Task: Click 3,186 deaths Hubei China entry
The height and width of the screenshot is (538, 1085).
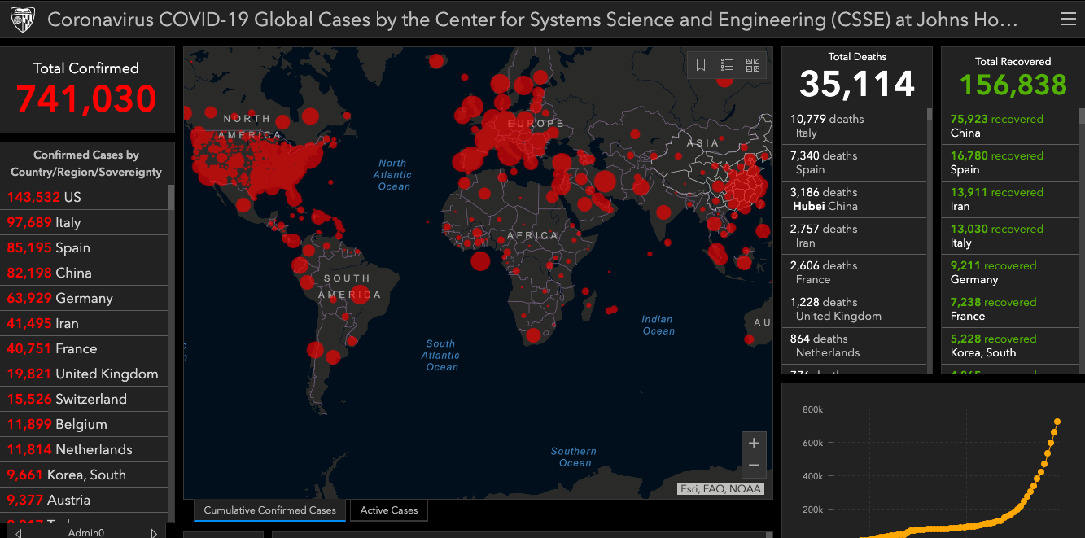Action: [x=855, y=199]
